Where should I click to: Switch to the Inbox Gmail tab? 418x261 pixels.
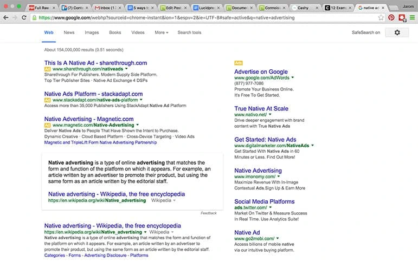point(108,8)
